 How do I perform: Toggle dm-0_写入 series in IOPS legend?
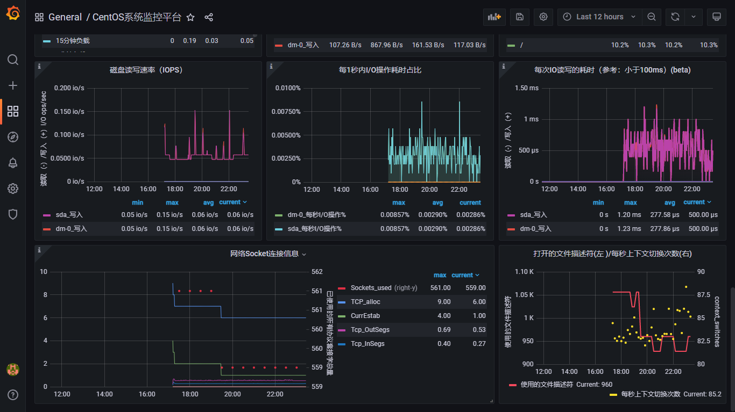coord(71,229)
